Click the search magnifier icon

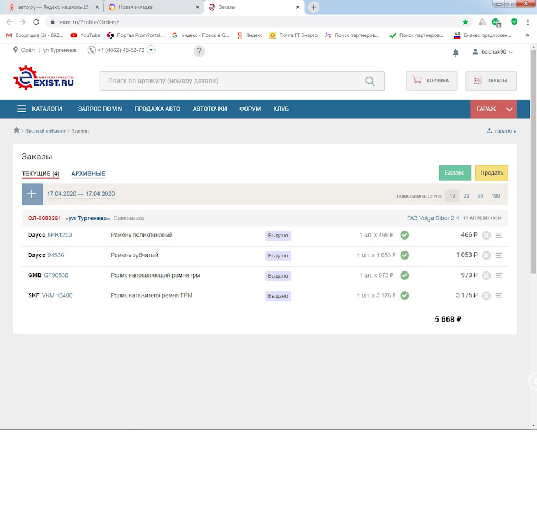click(x=370, y=81)
